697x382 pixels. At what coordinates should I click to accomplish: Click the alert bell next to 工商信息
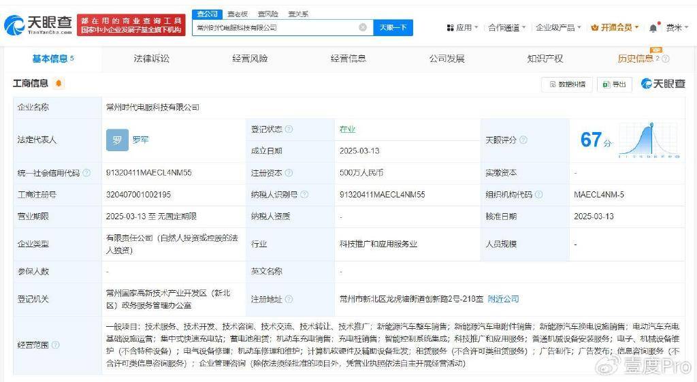[x=59, y=83]
